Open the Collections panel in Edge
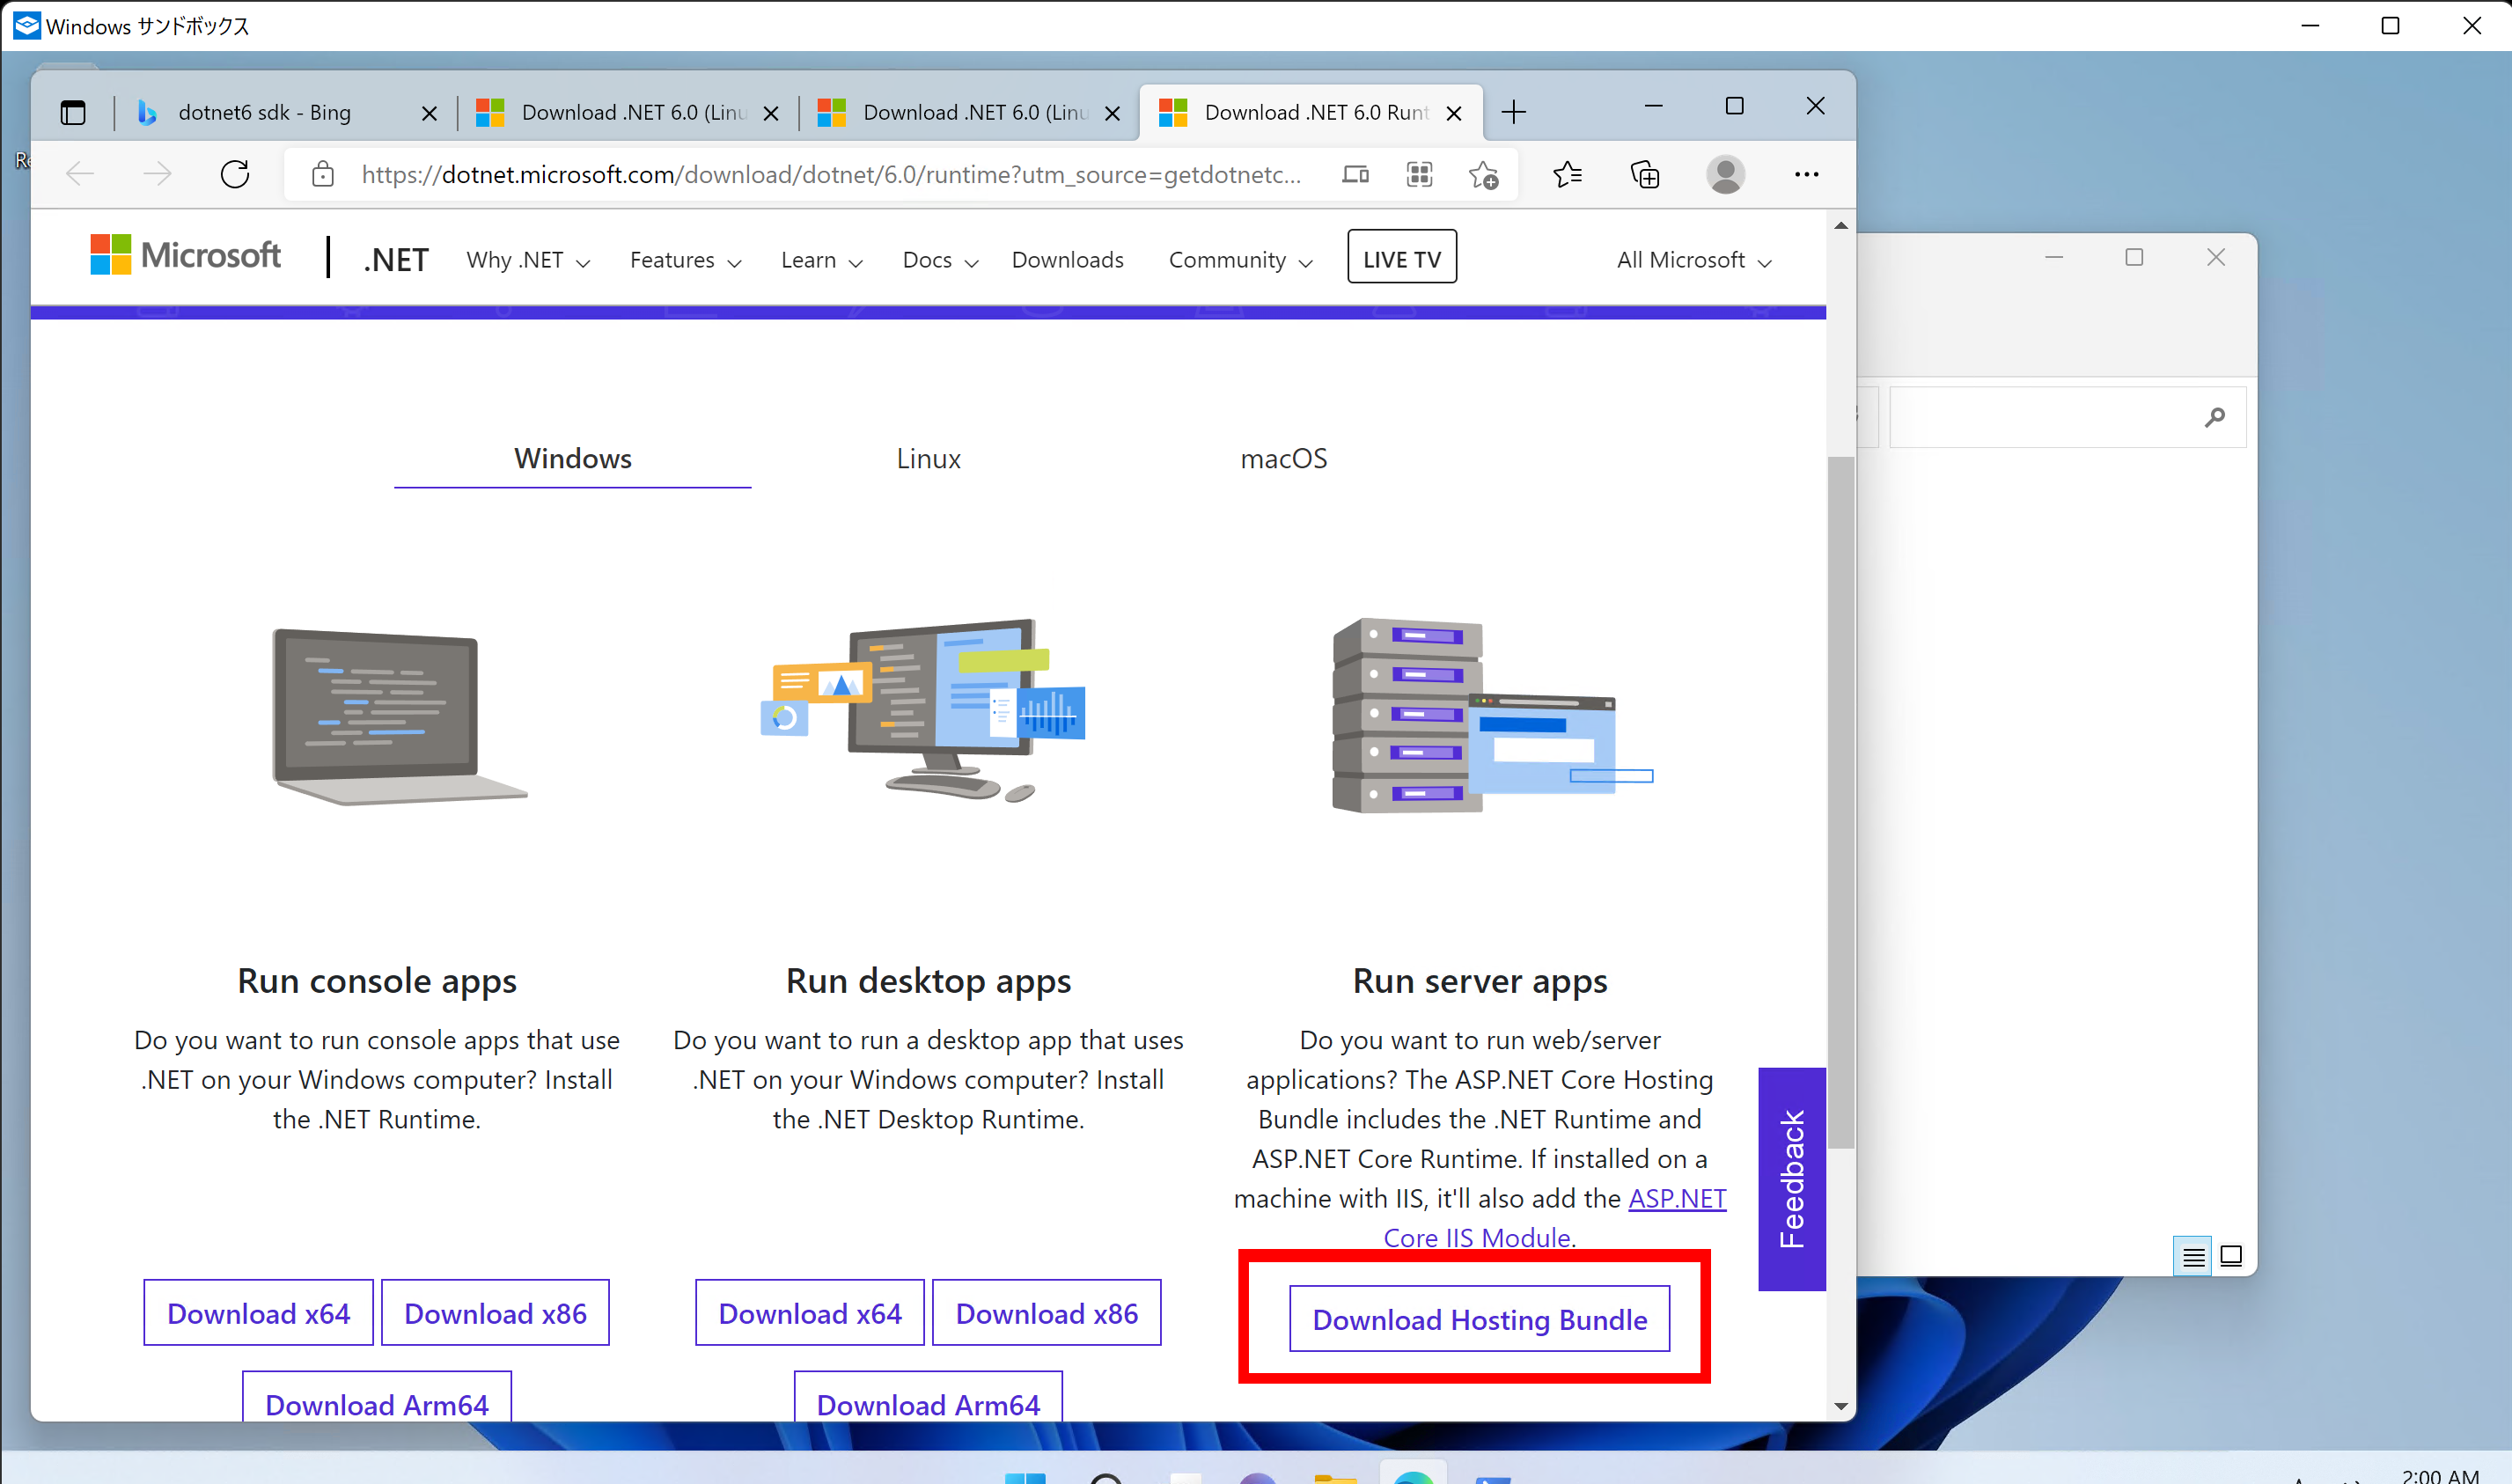Image resolution: width=2512 pixels, height=1484 pixels. click(x=1645, y=174)
